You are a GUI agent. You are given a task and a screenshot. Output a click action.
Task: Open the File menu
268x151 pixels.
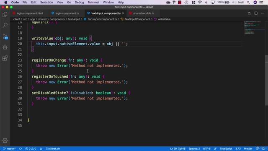pos(25,3)
